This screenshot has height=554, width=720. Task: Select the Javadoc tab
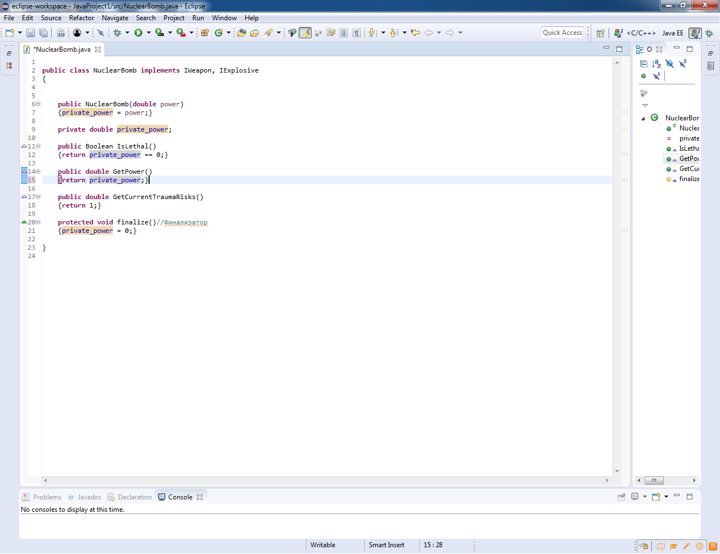85,497
